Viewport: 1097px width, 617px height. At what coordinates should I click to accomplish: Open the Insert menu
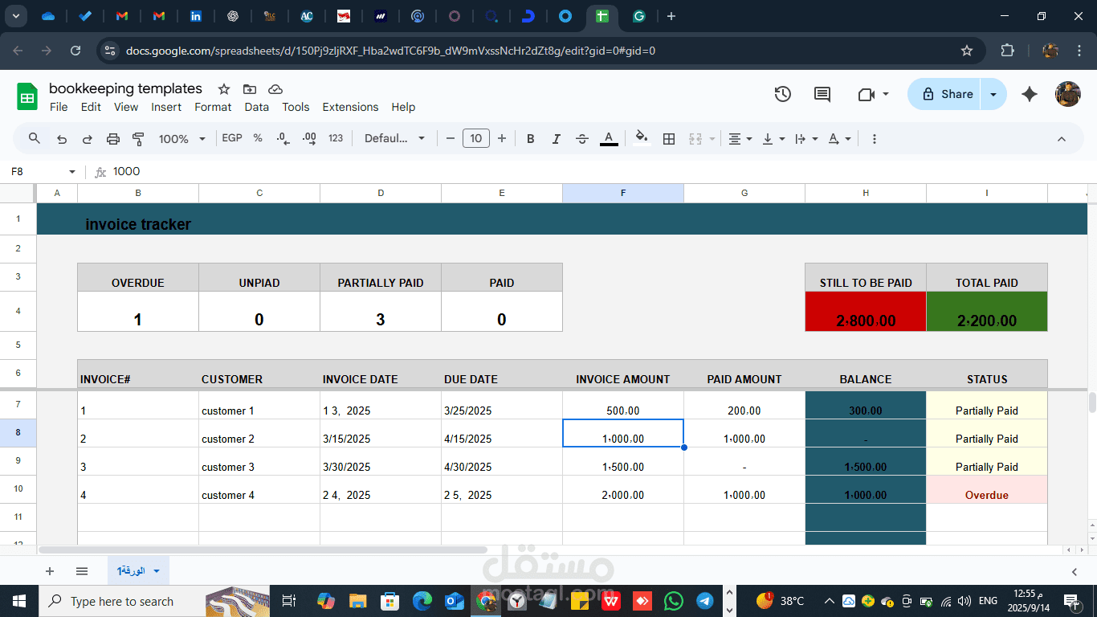point(166,107)
